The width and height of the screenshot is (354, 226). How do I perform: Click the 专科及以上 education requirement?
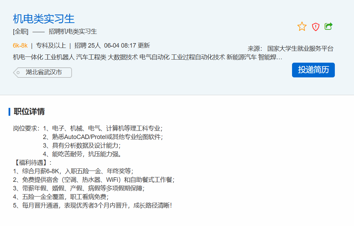coord(51,46)
